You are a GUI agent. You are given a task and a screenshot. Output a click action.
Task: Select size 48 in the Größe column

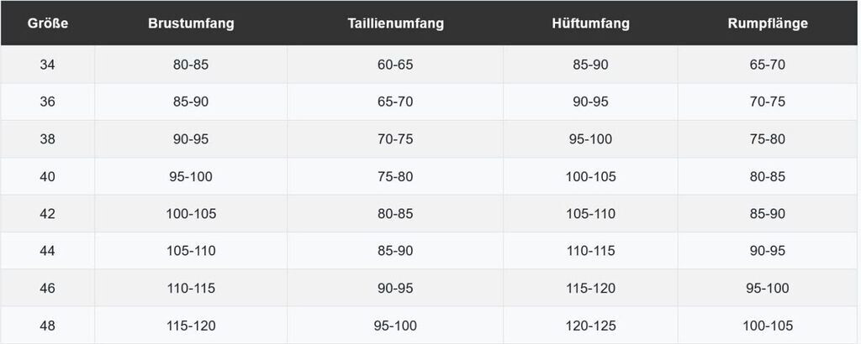tap(47, 326)
